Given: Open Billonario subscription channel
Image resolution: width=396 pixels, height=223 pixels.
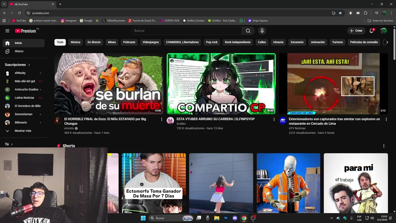Looking at the screenshot, I should pyautogui.click(x=23, y=123).
